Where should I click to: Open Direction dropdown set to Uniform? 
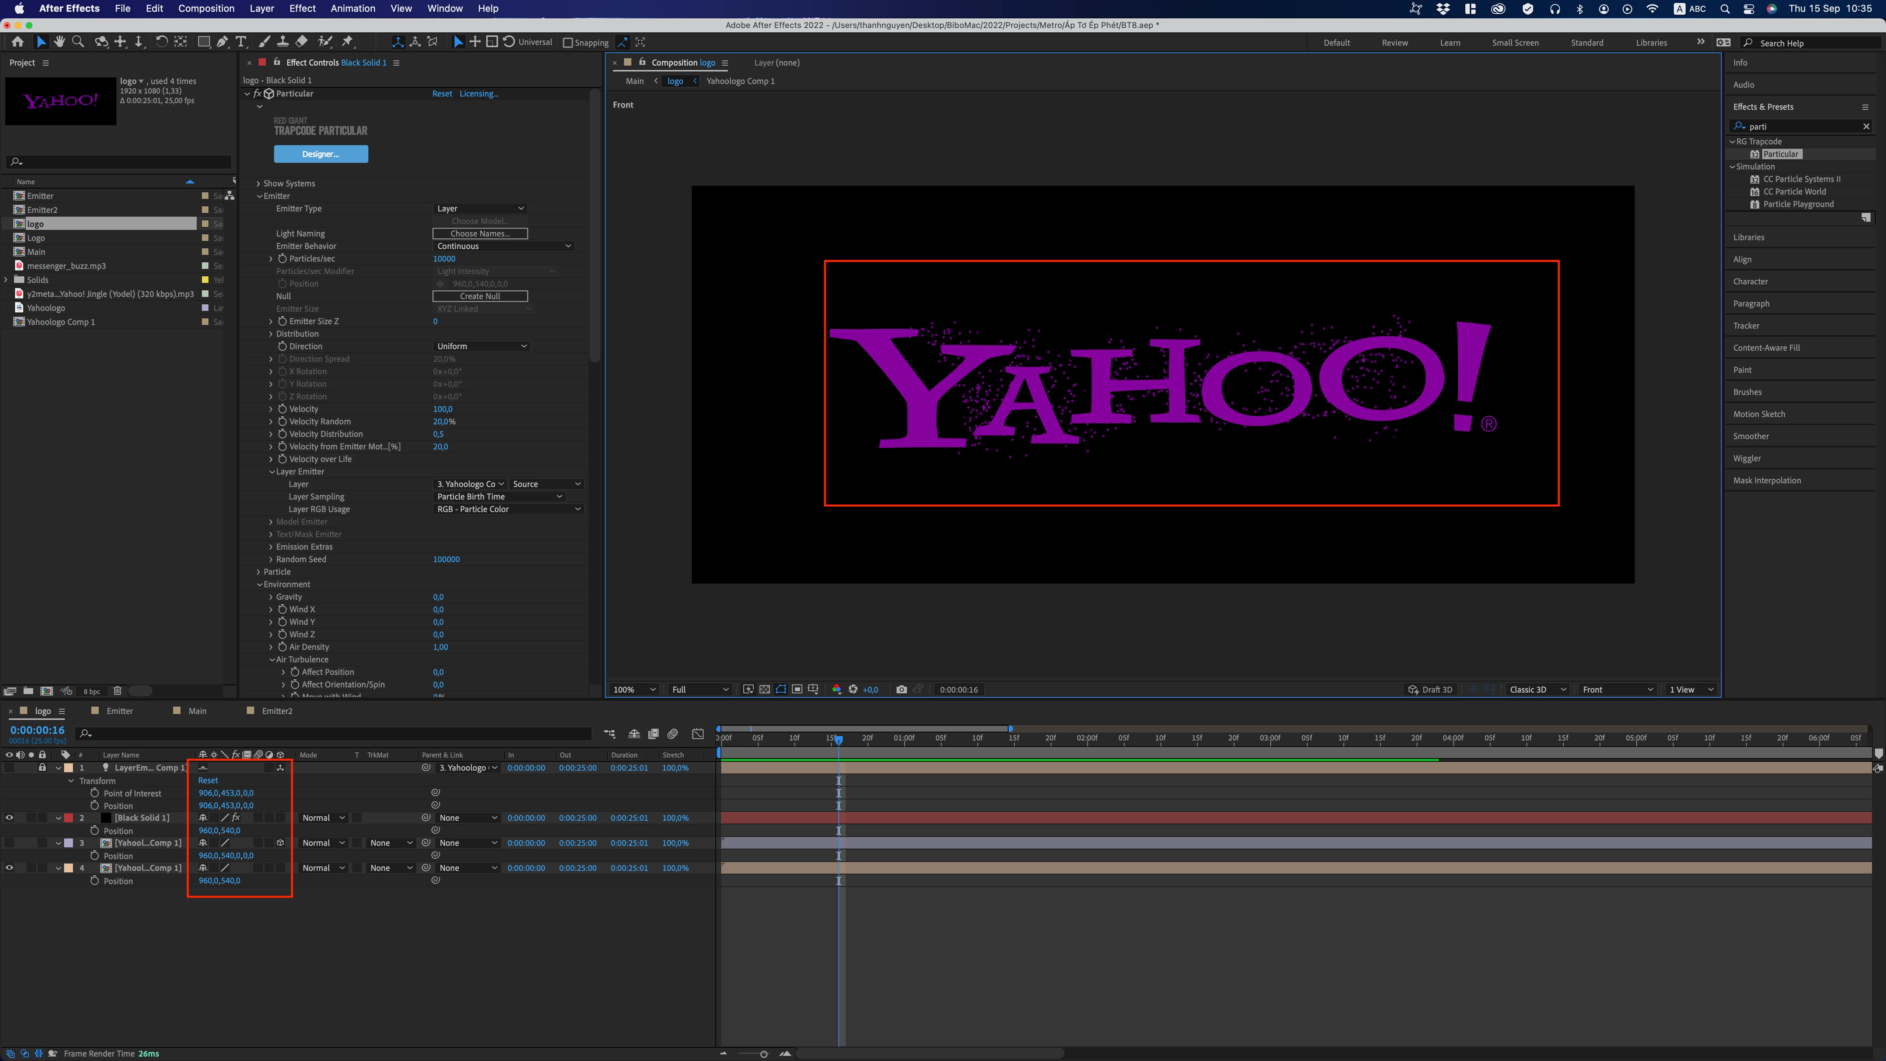(482, 346)
